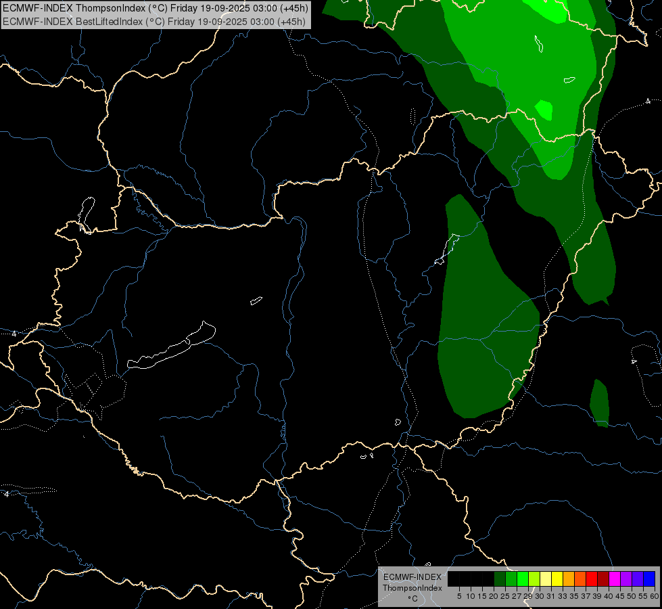Image resolution: width=662 pixels, height=609 pixels.
Task: Click the legend tick value 10
Action: tap(471, 596)
